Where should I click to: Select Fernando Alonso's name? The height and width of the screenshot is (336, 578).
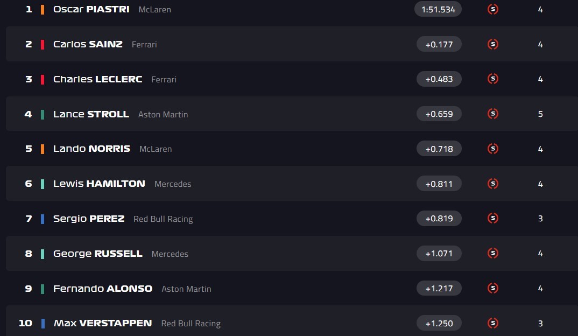click(102, 288)
